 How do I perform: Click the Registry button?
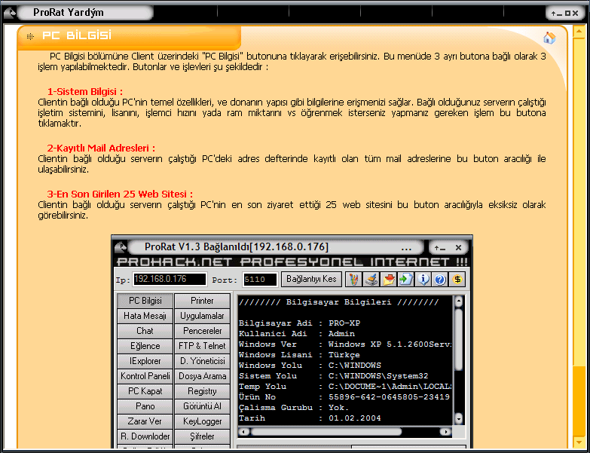[202, 391]
